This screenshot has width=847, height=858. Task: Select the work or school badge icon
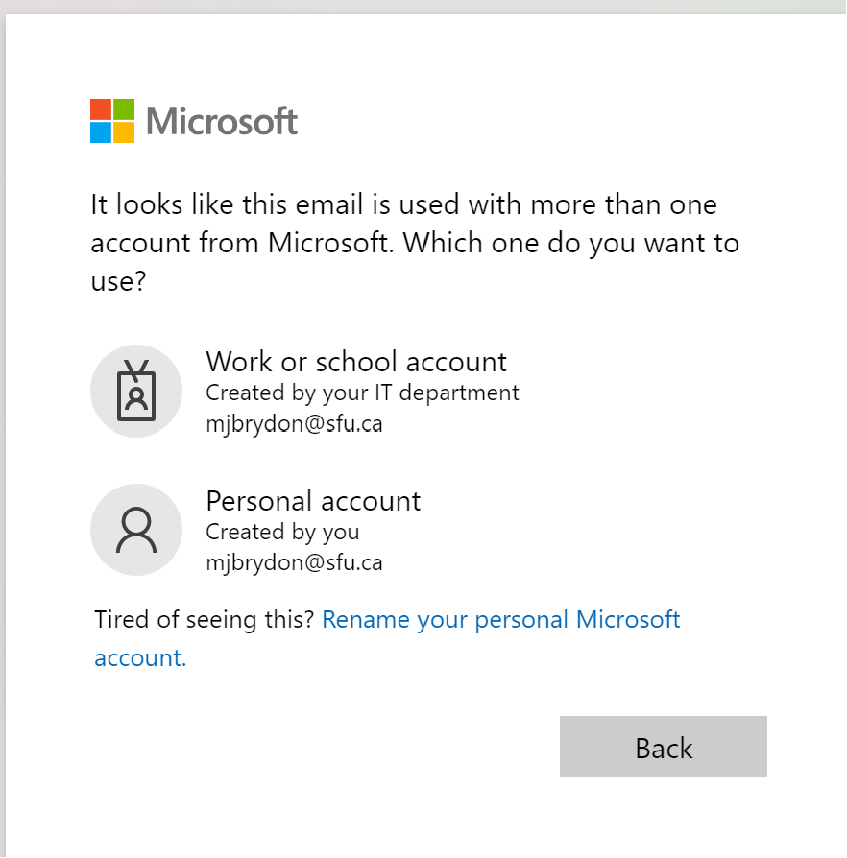(x=136, y=391)
